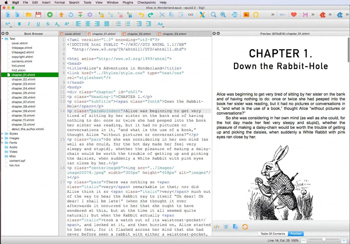Click the orange Reload Preview icon
The image size is (350, 244).
(x=245, y=227)
